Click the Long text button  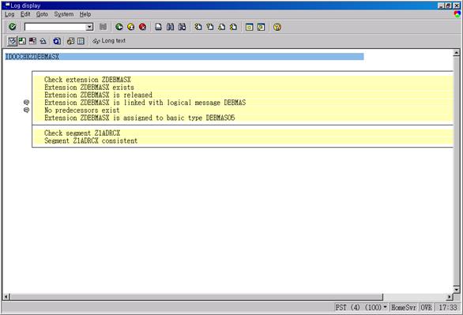109,41
